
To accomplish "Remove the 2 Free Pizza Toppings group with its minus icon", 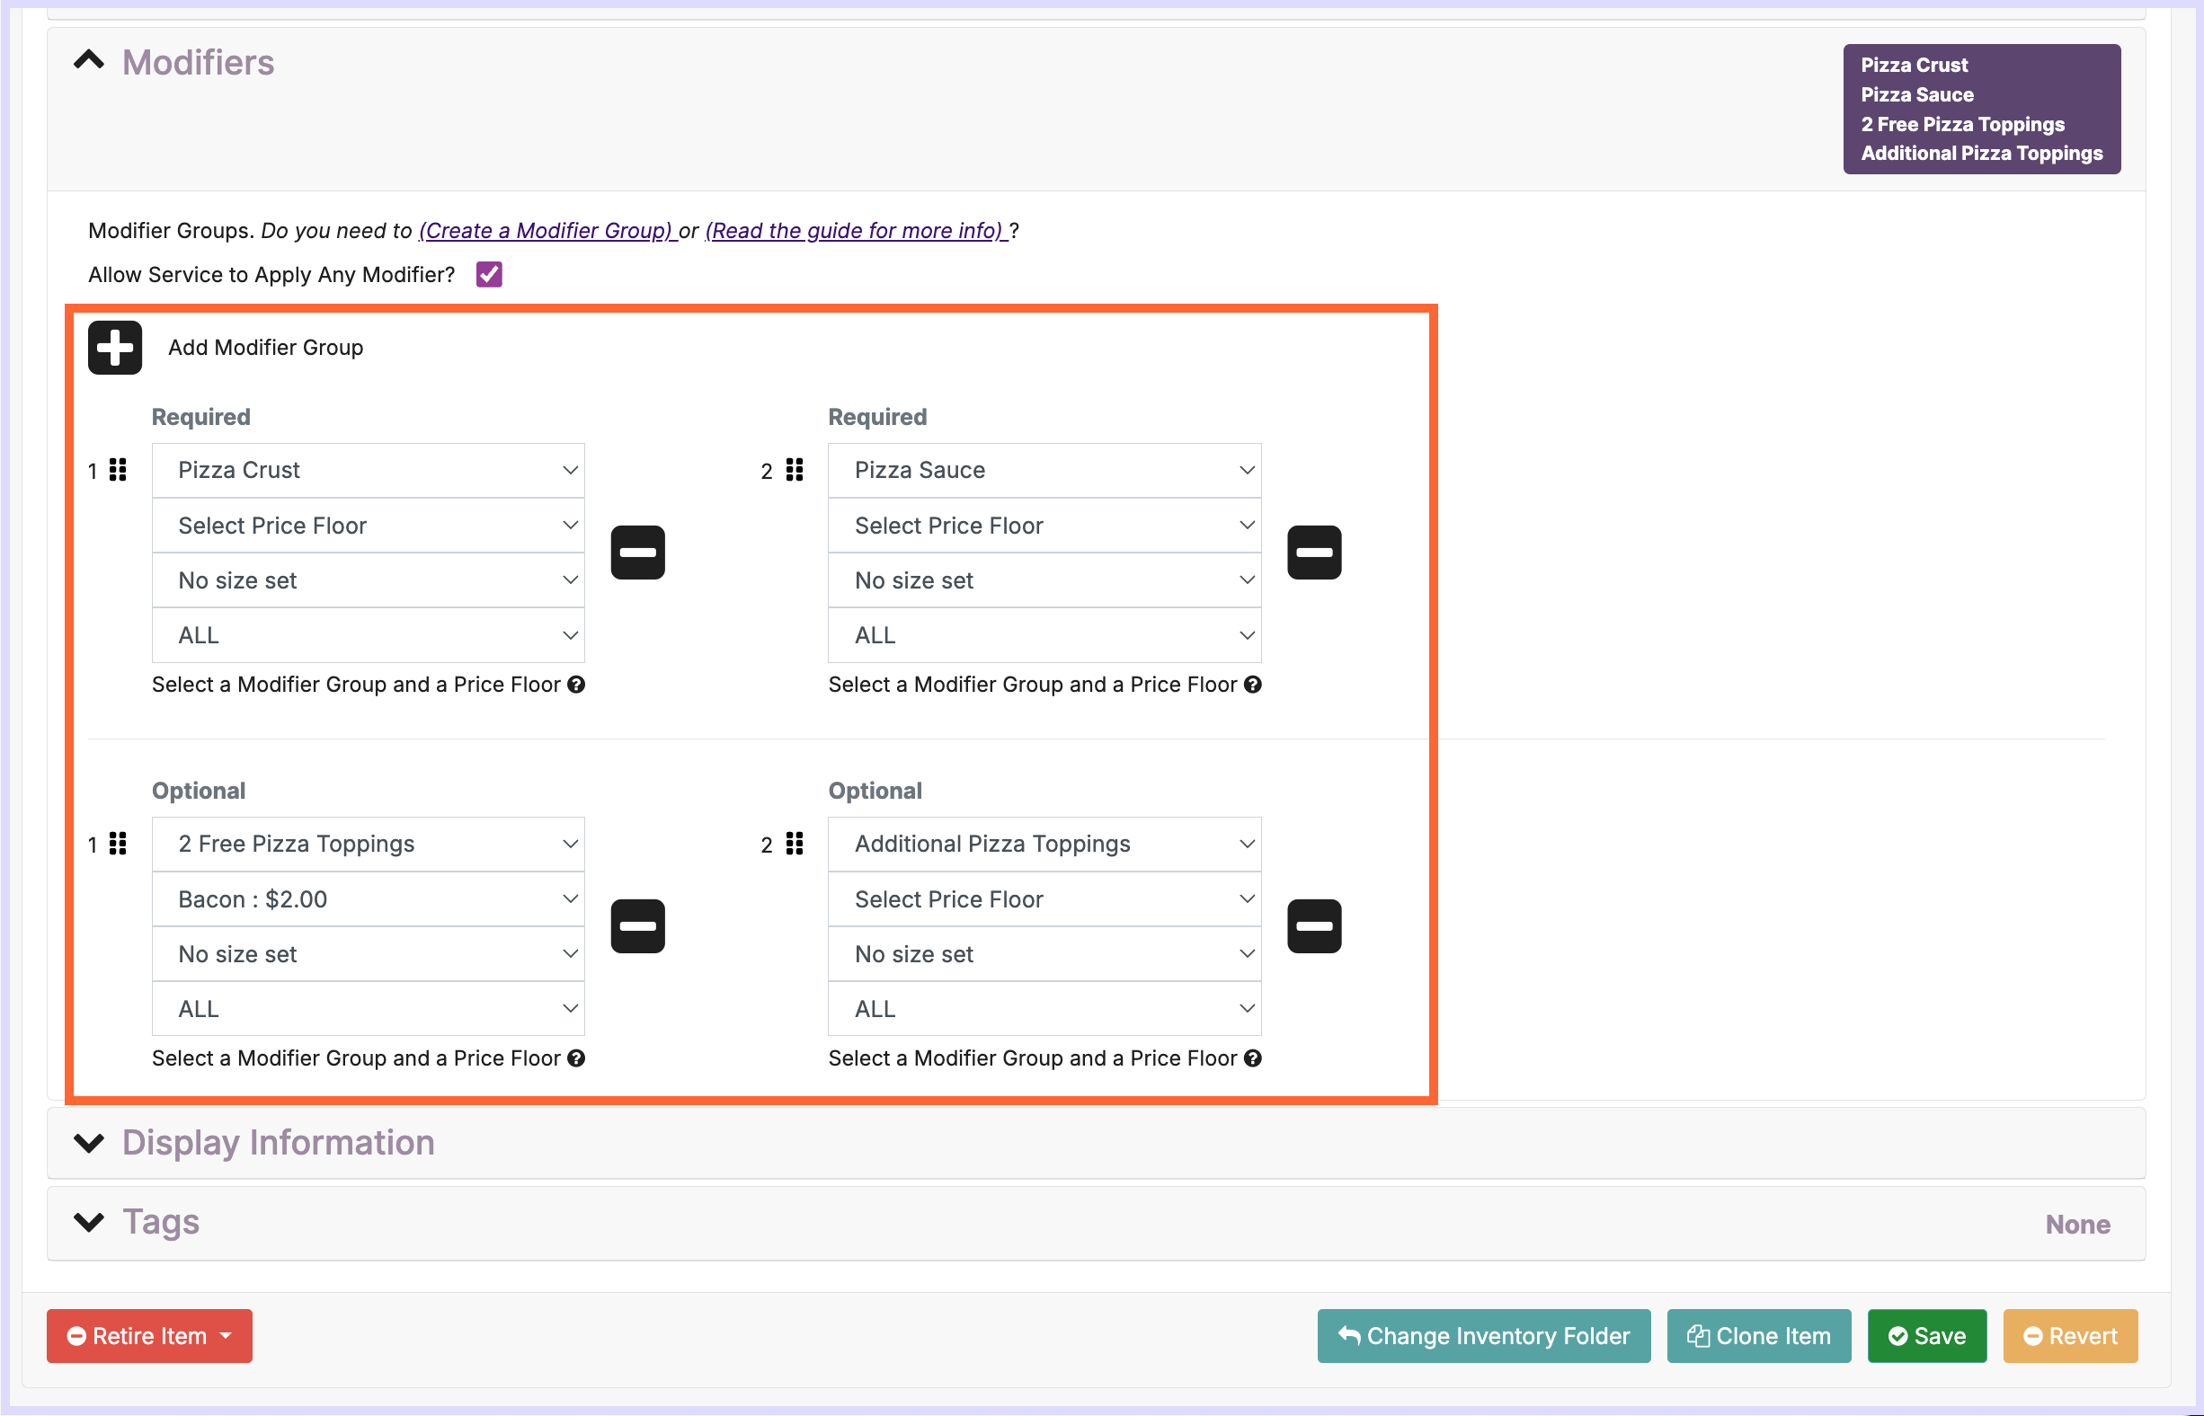I will click(x=637, y=926).
